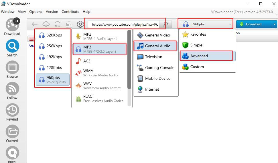Screen dimensions: 278x163
Task: Choose MP2 MPEG-1 Audio Layer II format
Action: [x=100, y=36]
